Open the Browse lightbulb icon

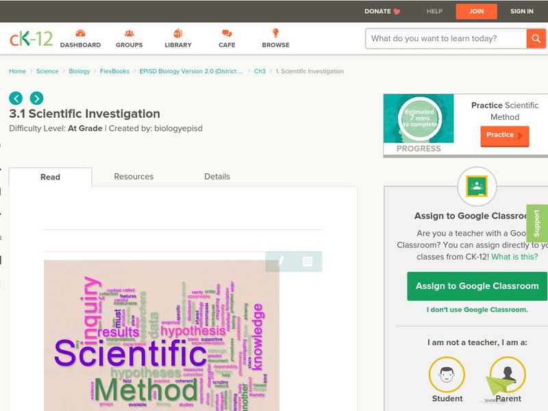pyautogui.click(x=275, y=34)
